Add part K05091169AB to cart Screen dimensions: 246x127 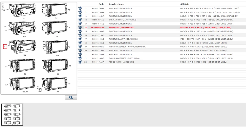click(x=80, y=31)
